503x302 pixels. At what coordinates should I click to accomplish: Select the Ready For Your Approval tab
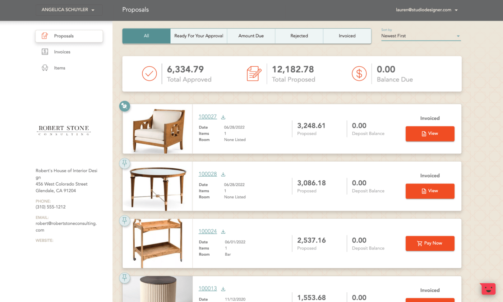pyautogui.click(x=199, y=36)
